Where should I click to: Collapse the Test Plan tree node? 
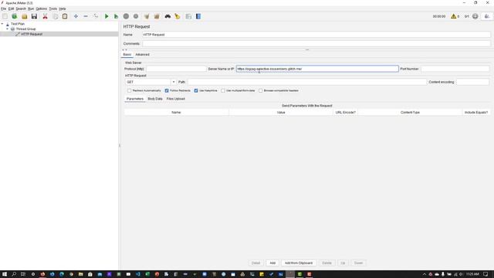tap(2, 24)
